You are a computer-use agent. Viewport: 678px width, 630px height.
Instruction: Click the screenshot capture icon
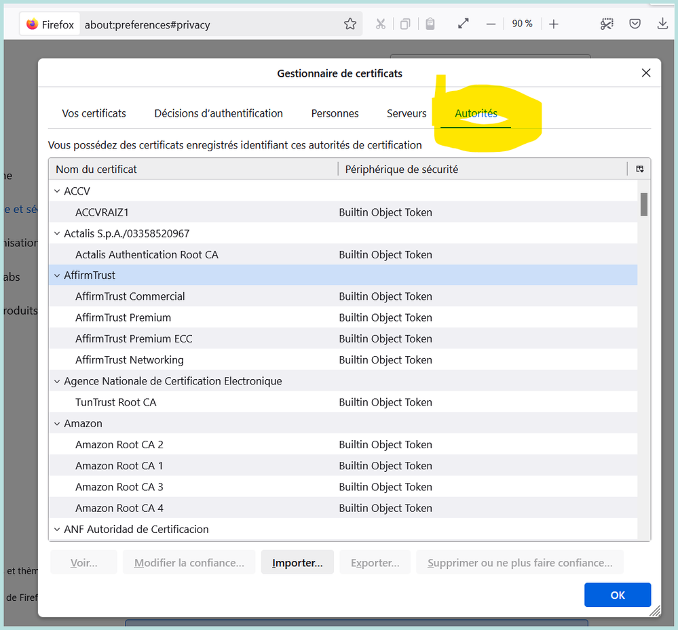(x=607, y=24)
